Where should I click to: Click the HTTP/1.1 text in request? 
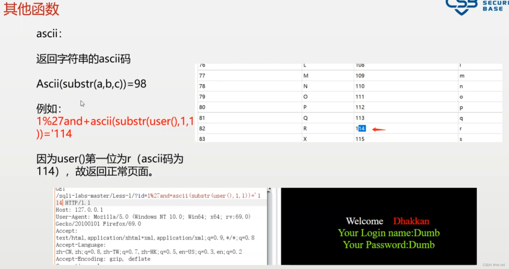(78, 203)
